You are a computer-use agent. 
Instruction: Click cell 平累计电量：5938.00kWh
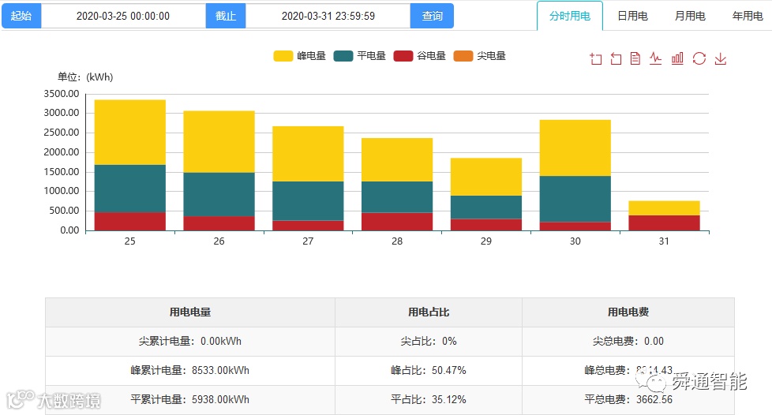[x=190, y=399]
